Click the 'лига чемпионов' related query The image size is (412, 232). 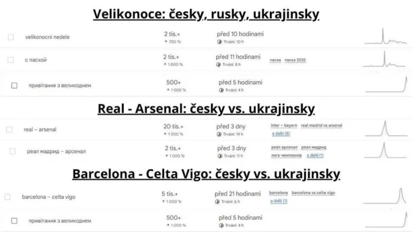287,155
